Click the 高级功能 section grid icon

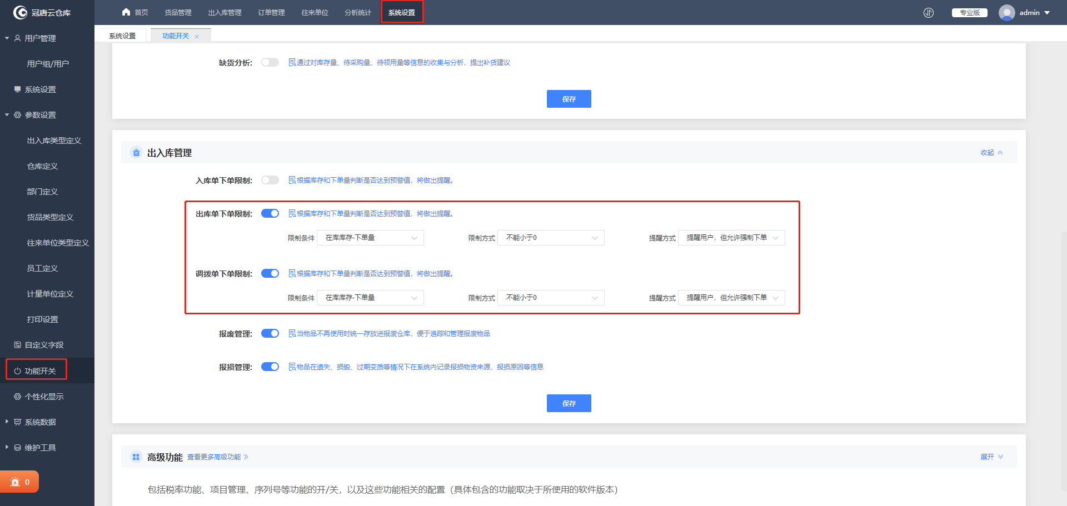click(136, 457)
